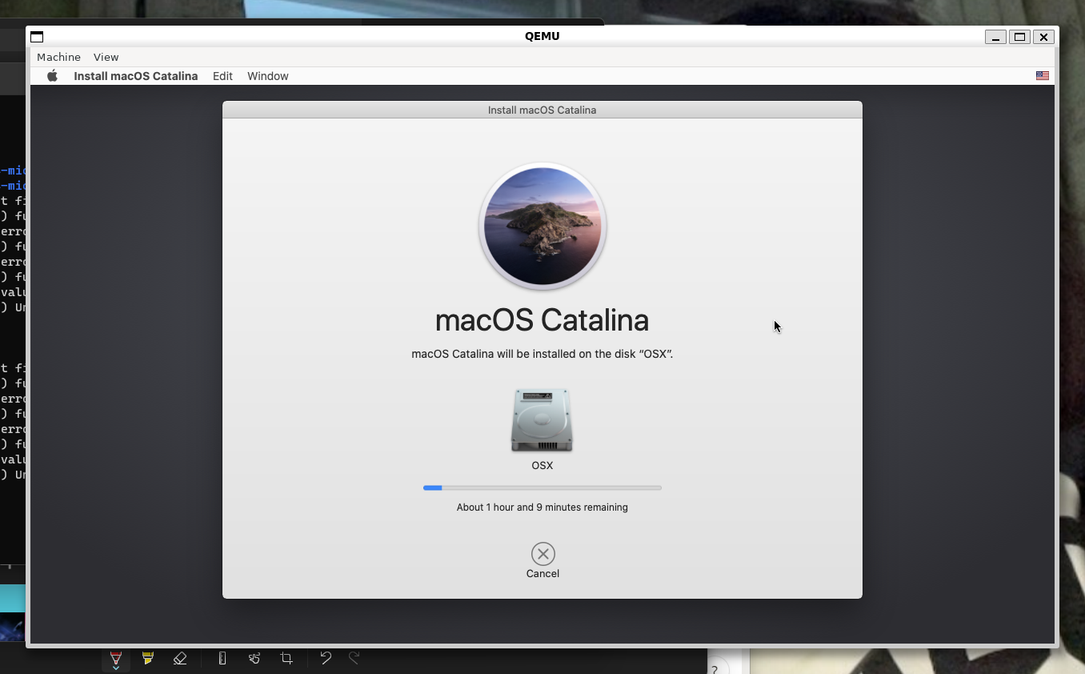The image size is (1085, 674).
Task: Click the US flag input source icon
Action: pyautogui.click(x=1042, y=76)
